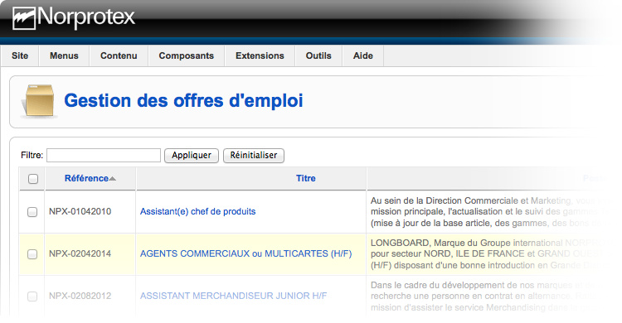Open the Menus dropdown menu
The height and width of the screenshot is (323, 622).
coord(64,55)
